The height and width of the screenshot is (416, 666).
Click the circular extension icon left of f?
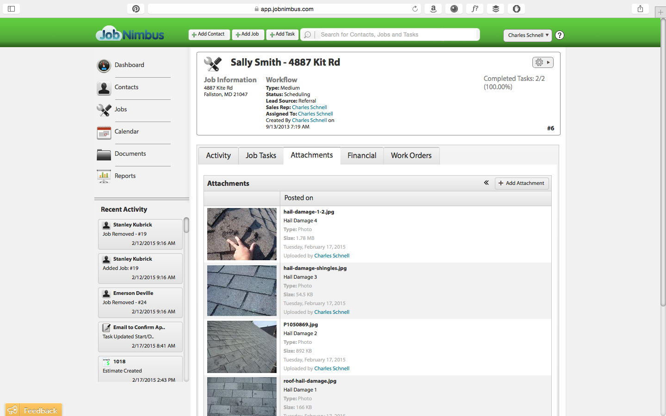454,9
